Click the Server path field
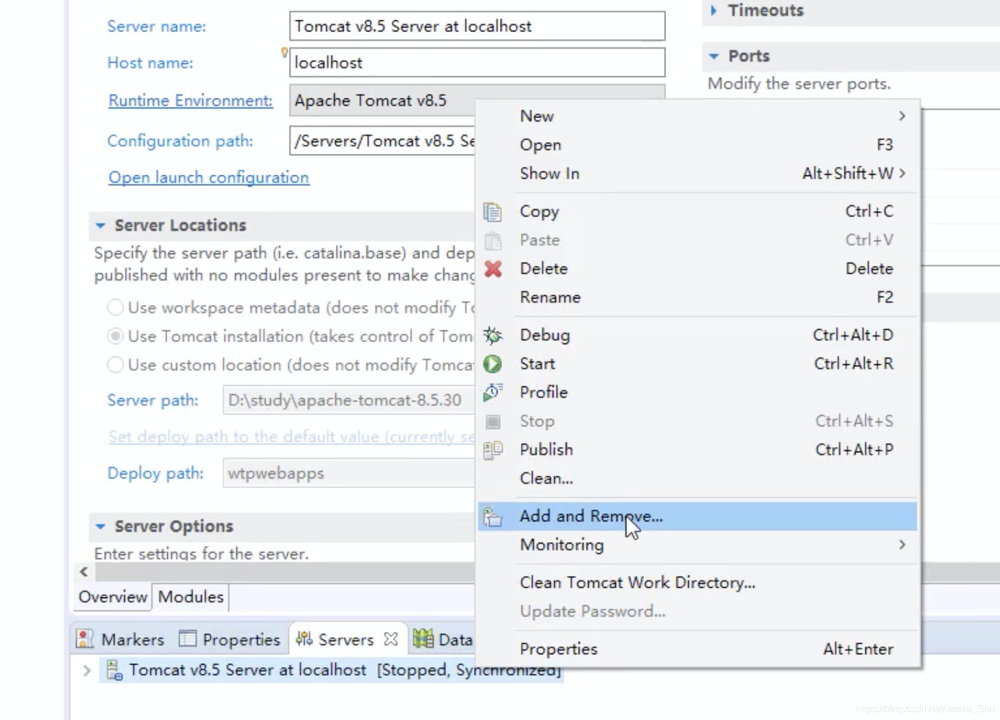This screenshot has height=720, width=1000. pos(349,401)
